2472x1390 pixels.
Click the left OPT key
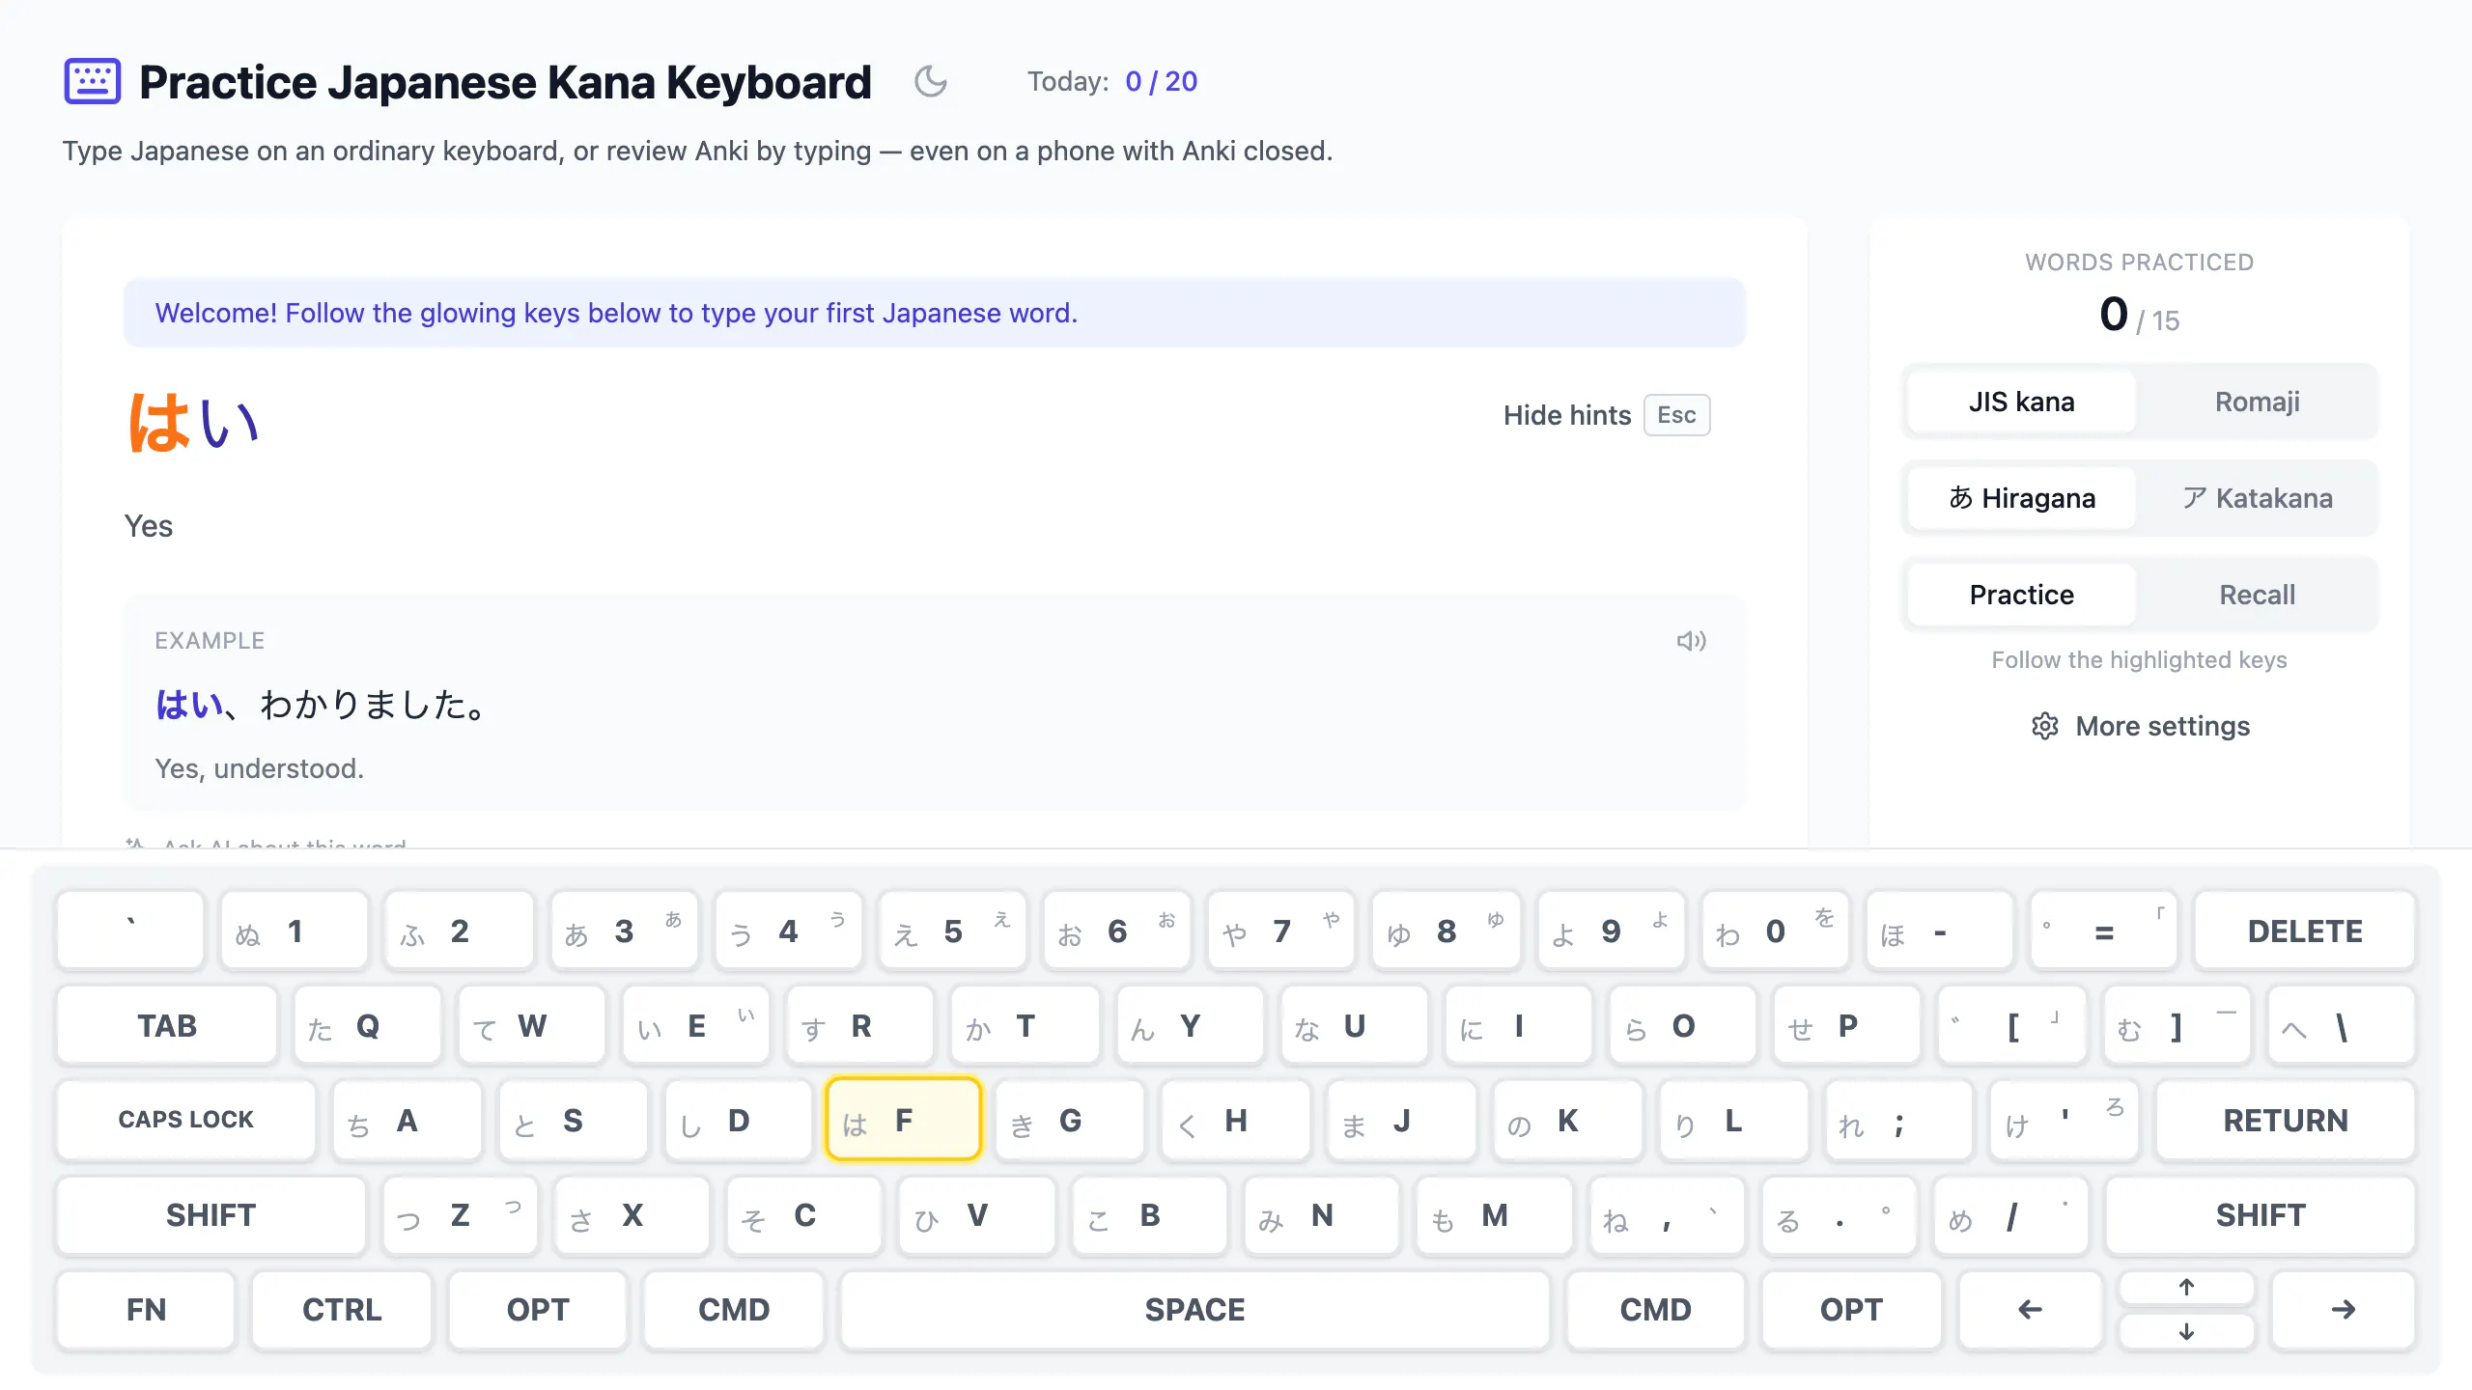click(x=538, y=1310)
